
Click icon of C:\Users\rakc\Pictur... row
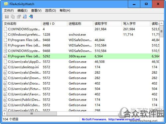coord(5,89)
